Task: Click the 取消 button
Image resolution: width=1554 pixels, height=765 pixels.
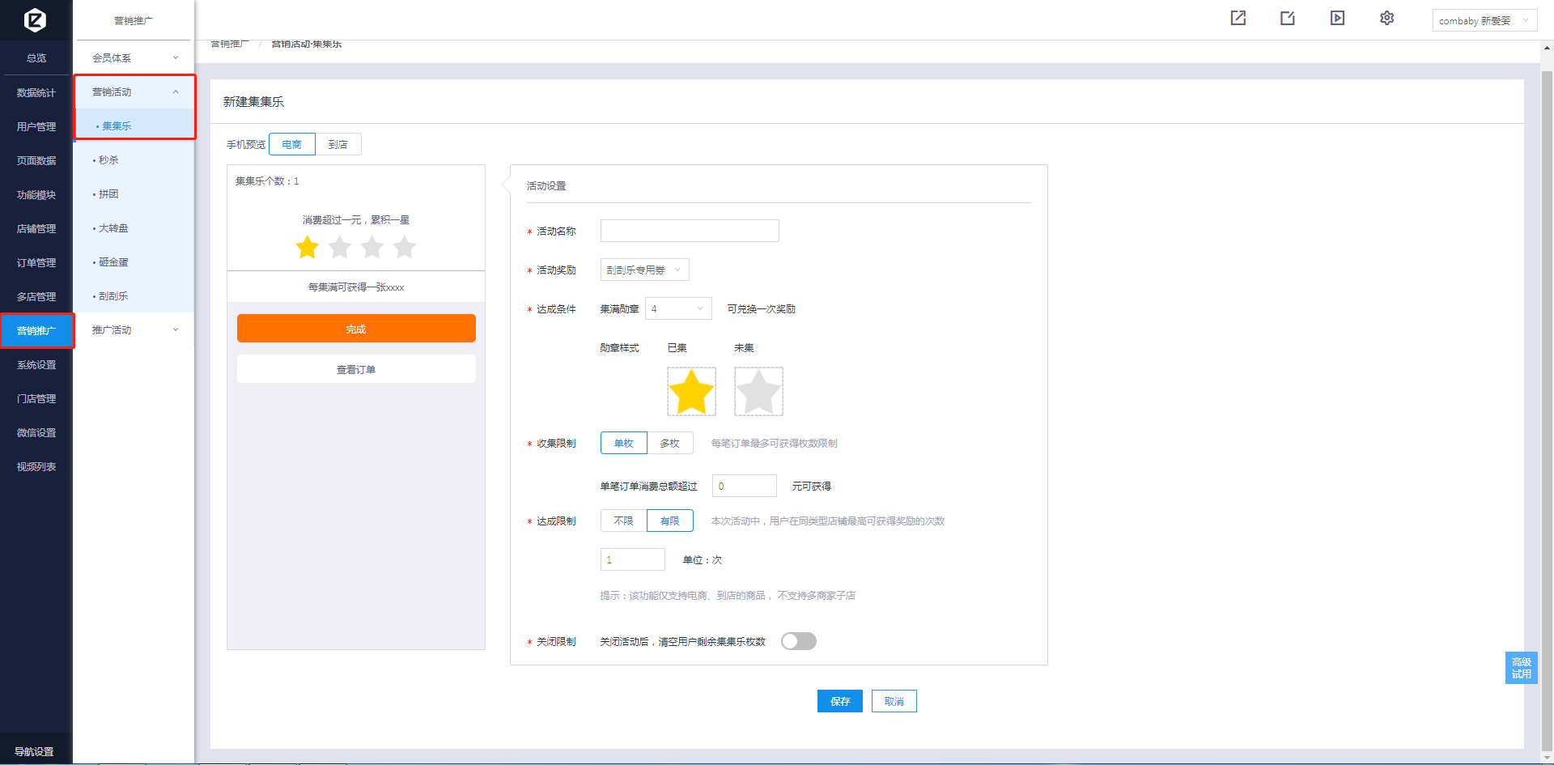Action: click(894, 702)
